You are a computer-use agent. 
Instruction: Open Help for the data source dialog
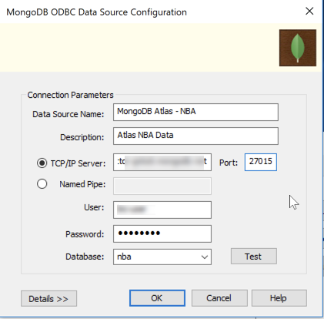(x=279, y=298)
